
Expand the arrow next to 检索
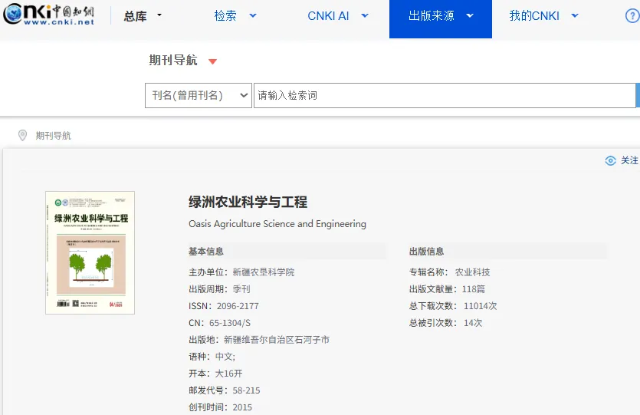click(253, 16)
